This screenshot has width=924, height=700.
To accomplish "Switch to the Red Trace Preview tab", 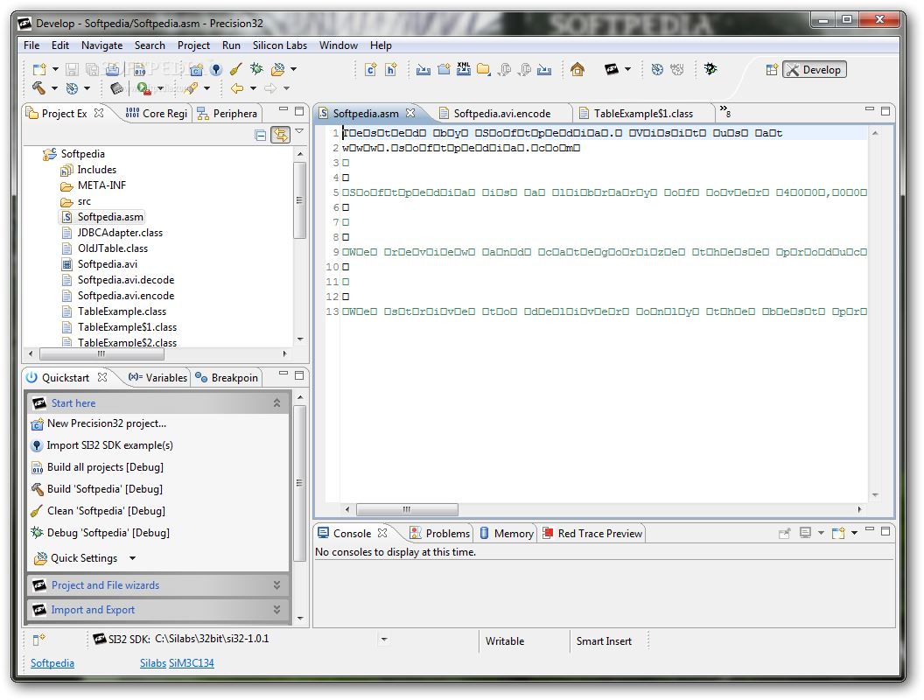I will [x=593, y=533].
